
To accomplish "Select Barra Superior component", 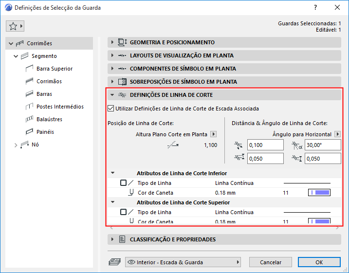I will 55,69.
